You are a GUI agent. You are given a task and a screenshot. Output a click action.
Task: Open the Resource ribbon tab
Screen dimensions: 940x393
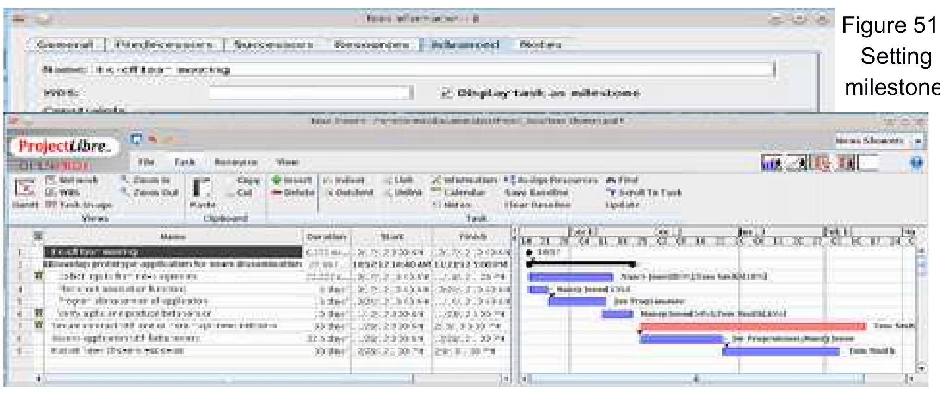tap(235, 162)
